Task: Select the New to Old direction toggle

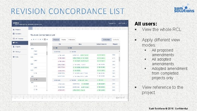Action: pyautogui.click(x=116, y=40)
